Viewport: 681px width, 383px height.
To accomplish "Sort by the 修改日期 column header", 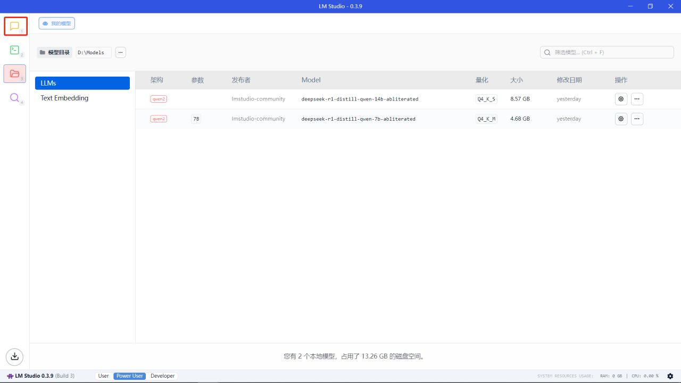I will (569, 80).
